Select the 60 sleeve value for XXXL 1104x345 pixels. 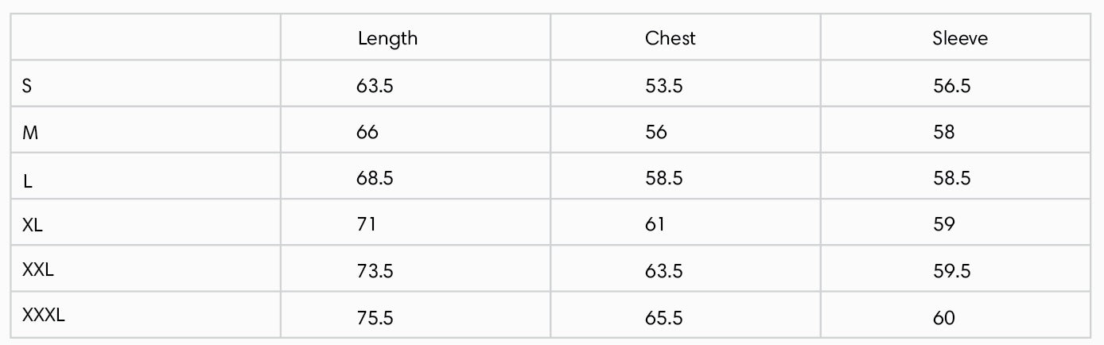click(x=944, y=319)
